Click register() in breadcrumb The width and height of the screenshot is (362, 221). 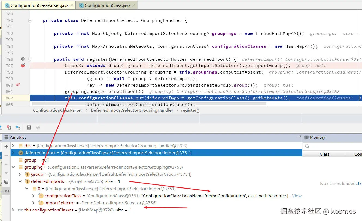click(x=190, y=110)
